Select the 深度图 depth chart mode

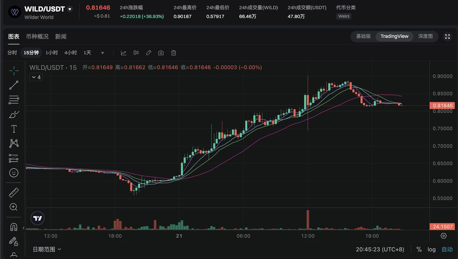[x=426, y=36]
